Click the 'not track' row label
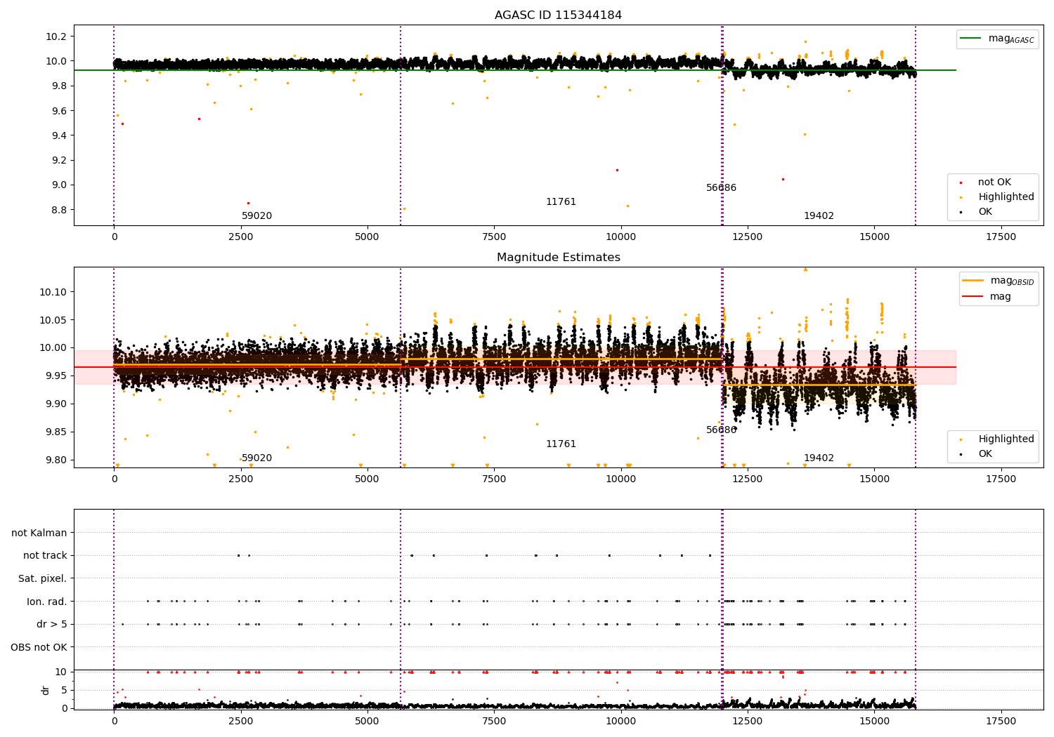 (x=45, y=556)
